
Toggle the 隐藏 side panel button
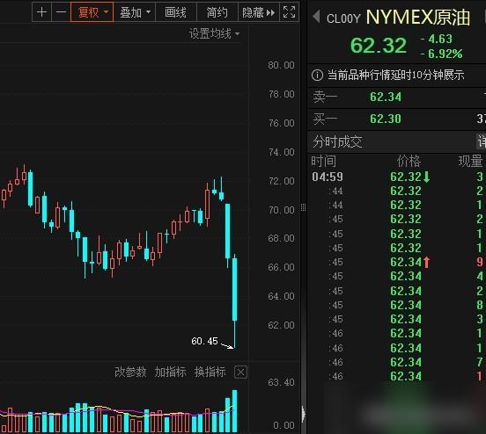(x=259, y=12)
